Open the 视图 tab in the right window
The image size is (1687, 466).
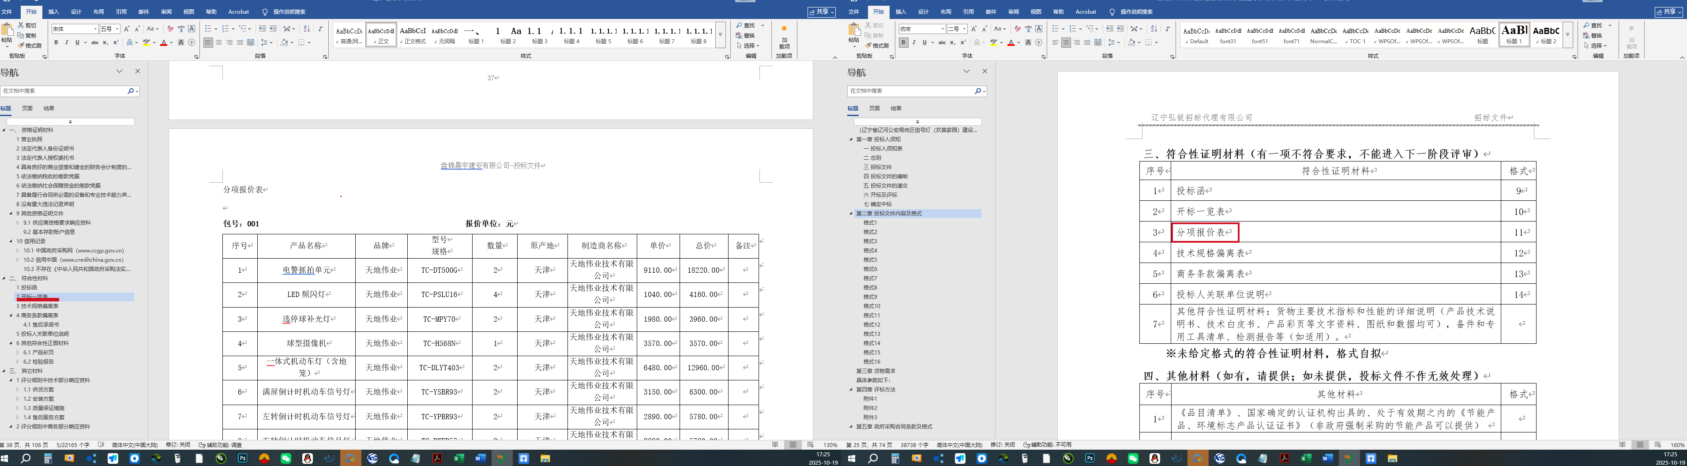(x=1036, y=12)
